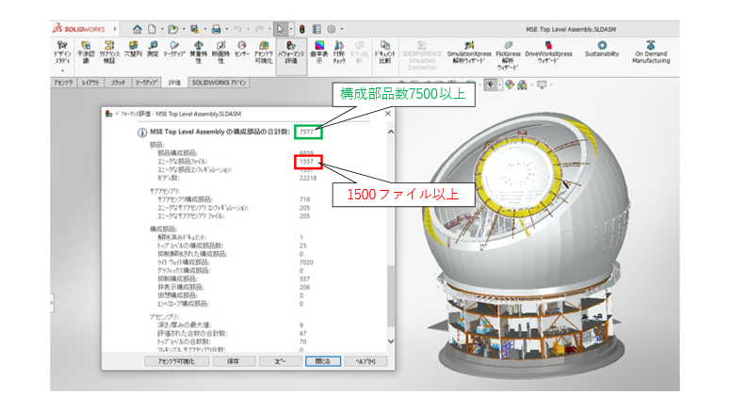Open the Home welcome screen icon
The image size is (730, 410).
tap(137, 29)
